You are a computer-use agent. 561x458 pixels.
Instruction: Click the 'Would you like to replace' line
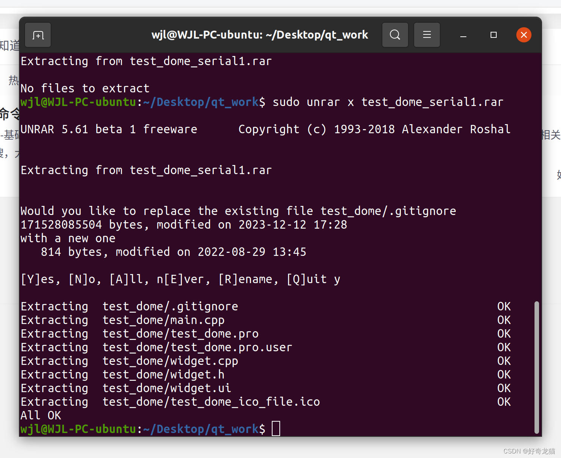point(238,211)
